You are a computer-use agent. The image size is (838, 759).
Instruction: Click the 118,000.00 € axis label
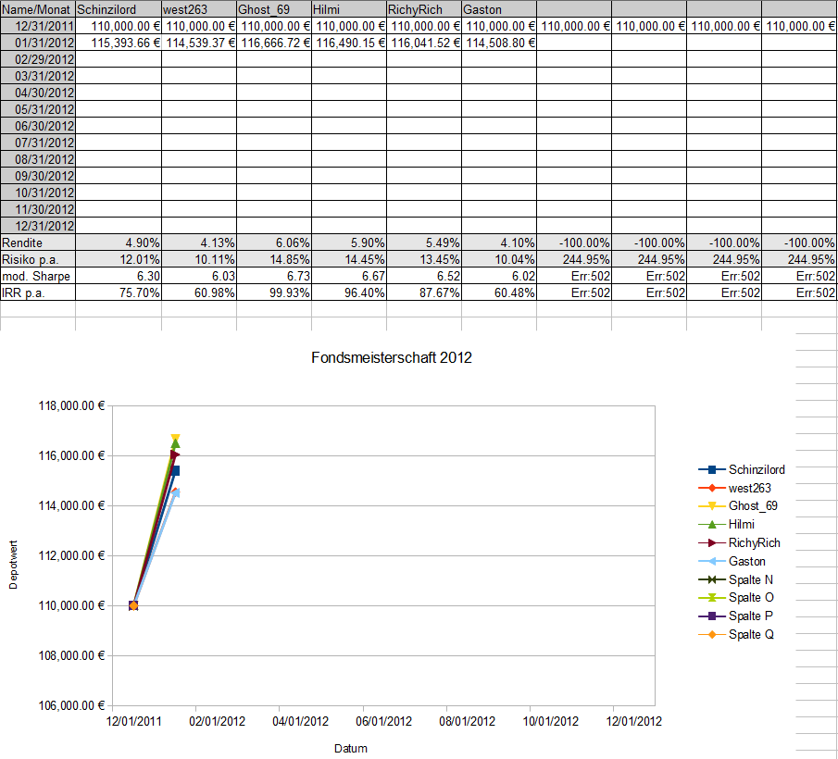71,405
